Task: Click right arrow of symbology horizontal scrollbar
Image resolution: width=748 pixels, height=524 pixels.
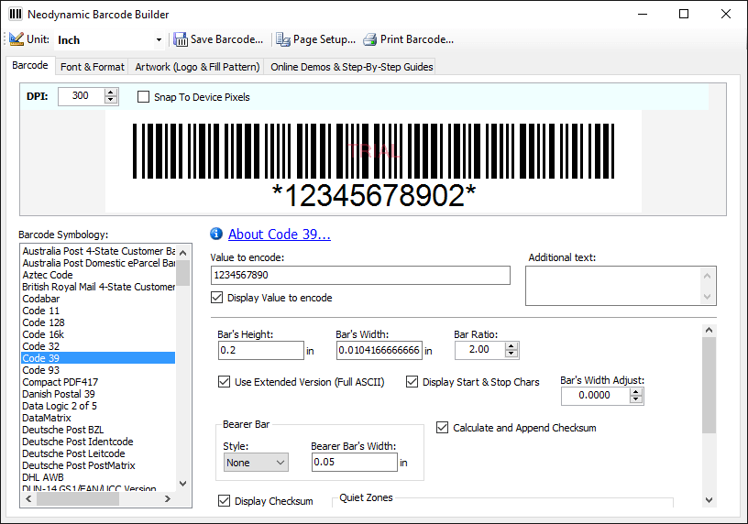Action: click(x=168, y=498)
